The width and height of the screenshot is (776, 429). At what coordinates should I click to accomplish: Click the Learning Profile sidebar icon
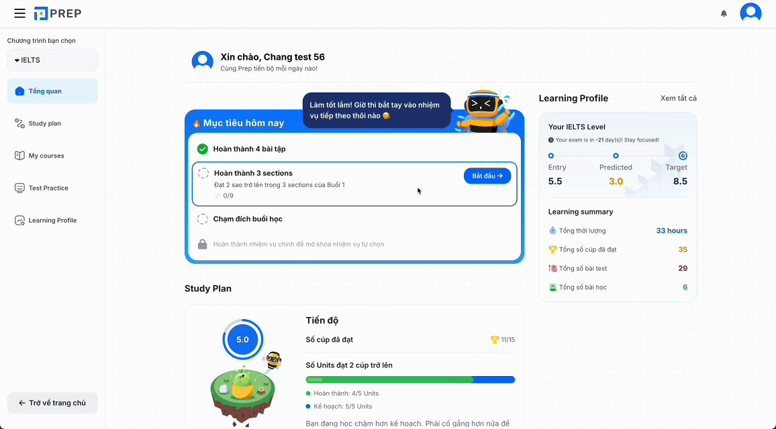[19, 221]
